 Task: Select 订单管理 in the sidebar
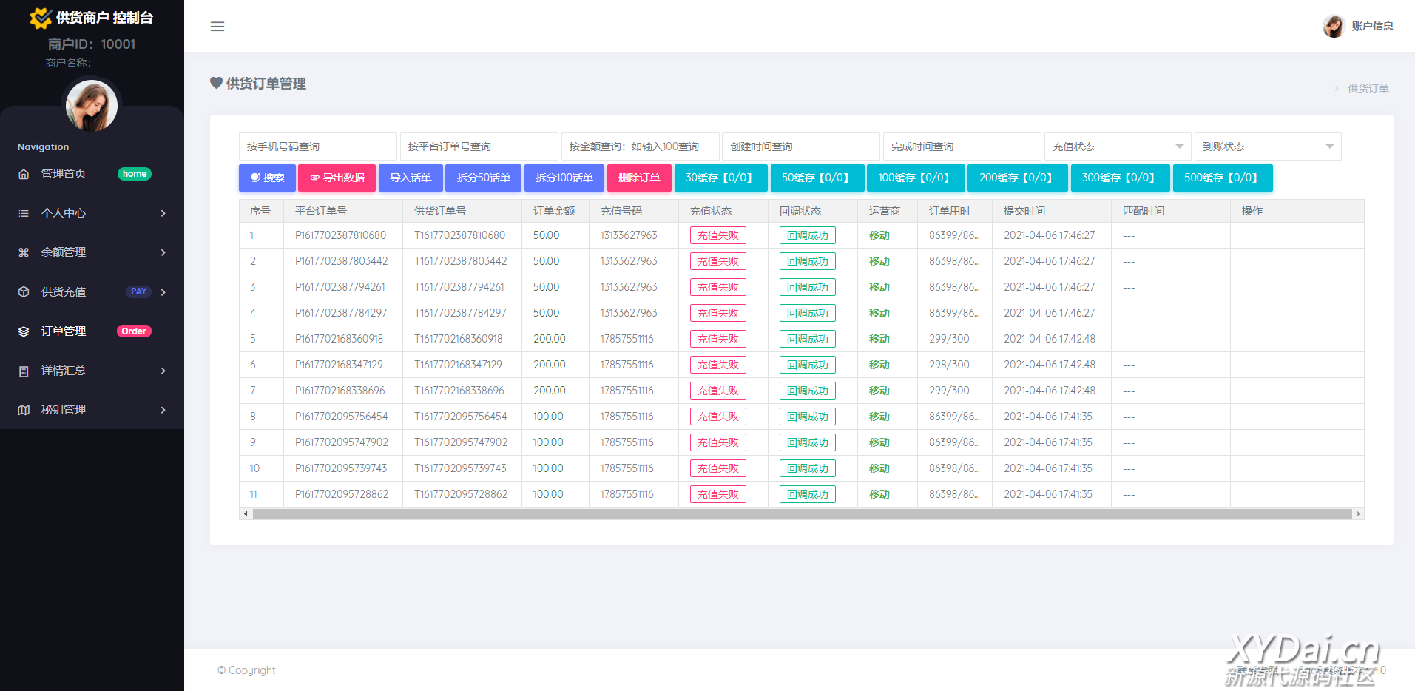[x=64, y=331]
